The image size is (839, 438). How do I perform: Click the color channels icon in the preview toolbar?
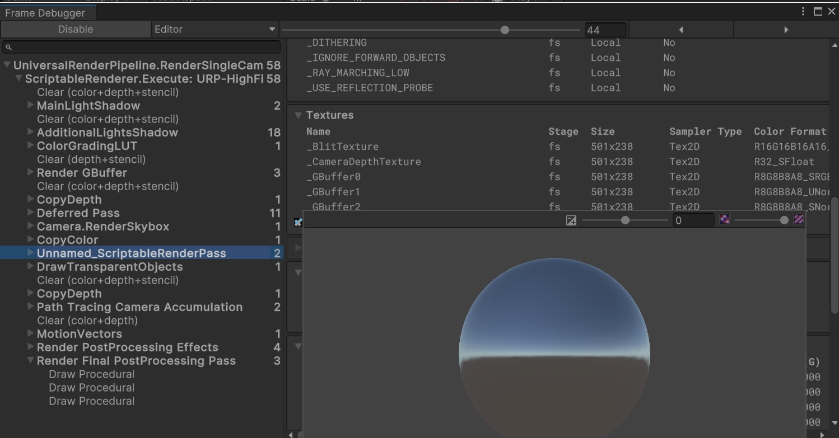725,220
